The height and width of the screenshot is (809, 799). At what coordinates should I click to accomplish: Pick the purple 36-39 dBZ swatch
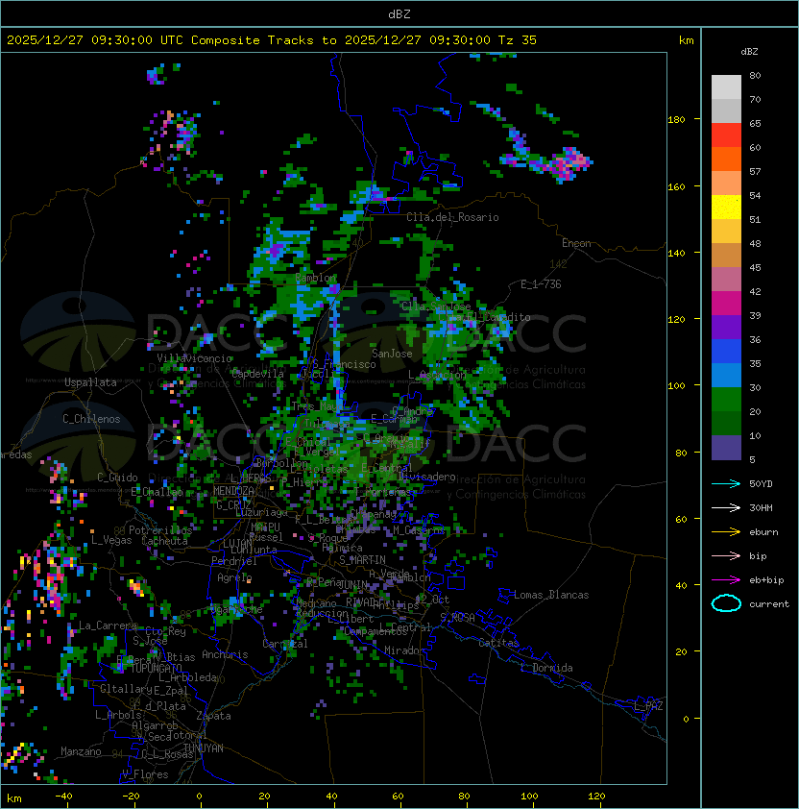coord(726,327)
